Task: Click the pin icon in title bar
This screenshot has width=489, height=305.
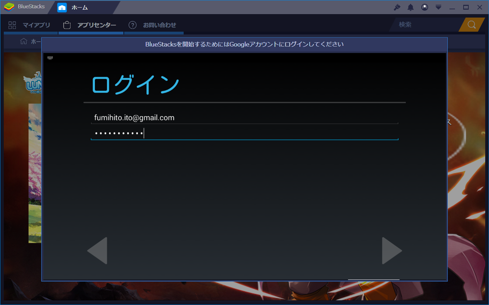Action: point(397,7)
